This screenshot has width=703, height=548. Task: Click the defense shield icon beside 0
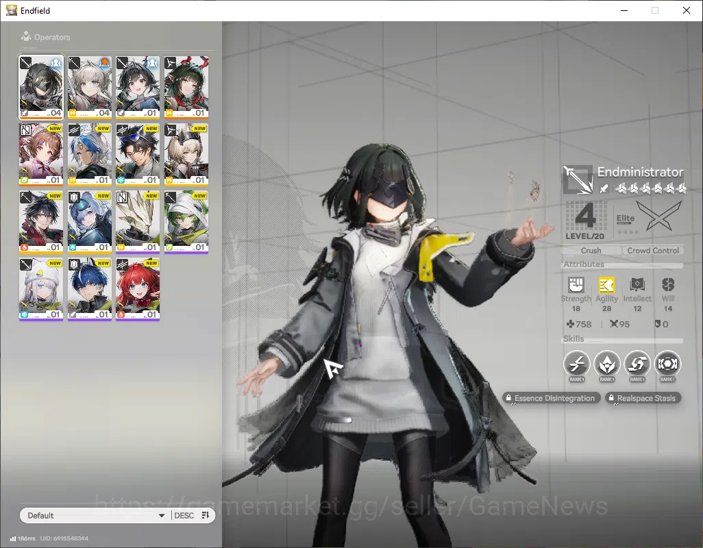(657, 323)
